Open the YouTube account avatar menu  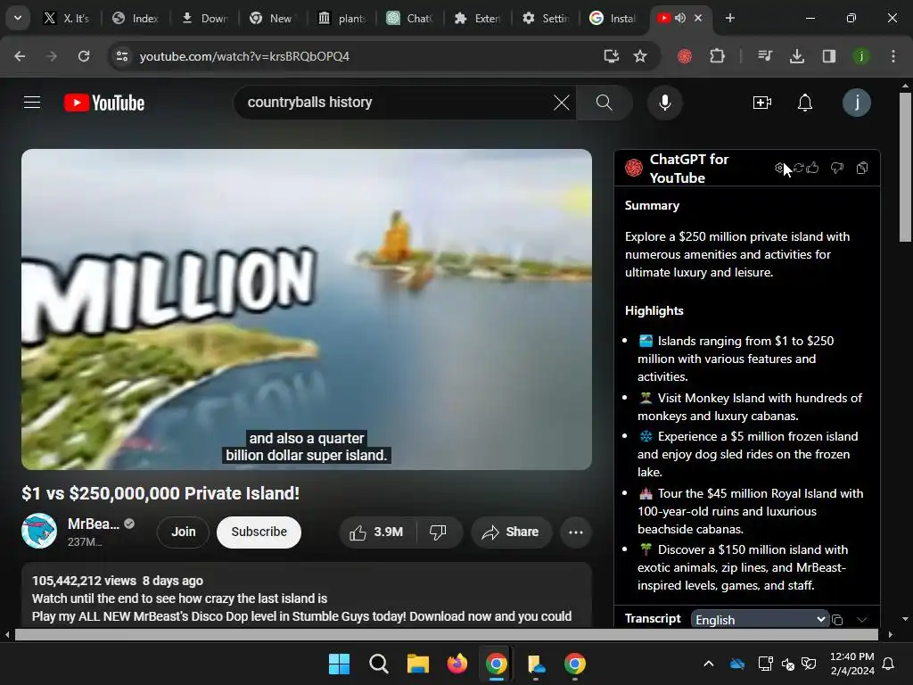click(857, 103)
